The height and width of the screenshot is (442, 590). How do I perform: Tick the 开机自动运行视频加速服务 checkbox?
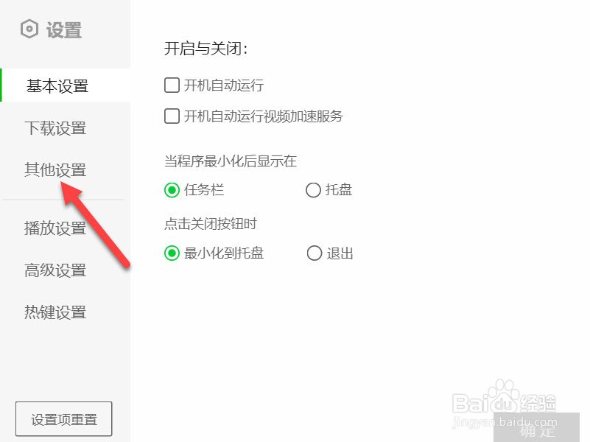172,116
